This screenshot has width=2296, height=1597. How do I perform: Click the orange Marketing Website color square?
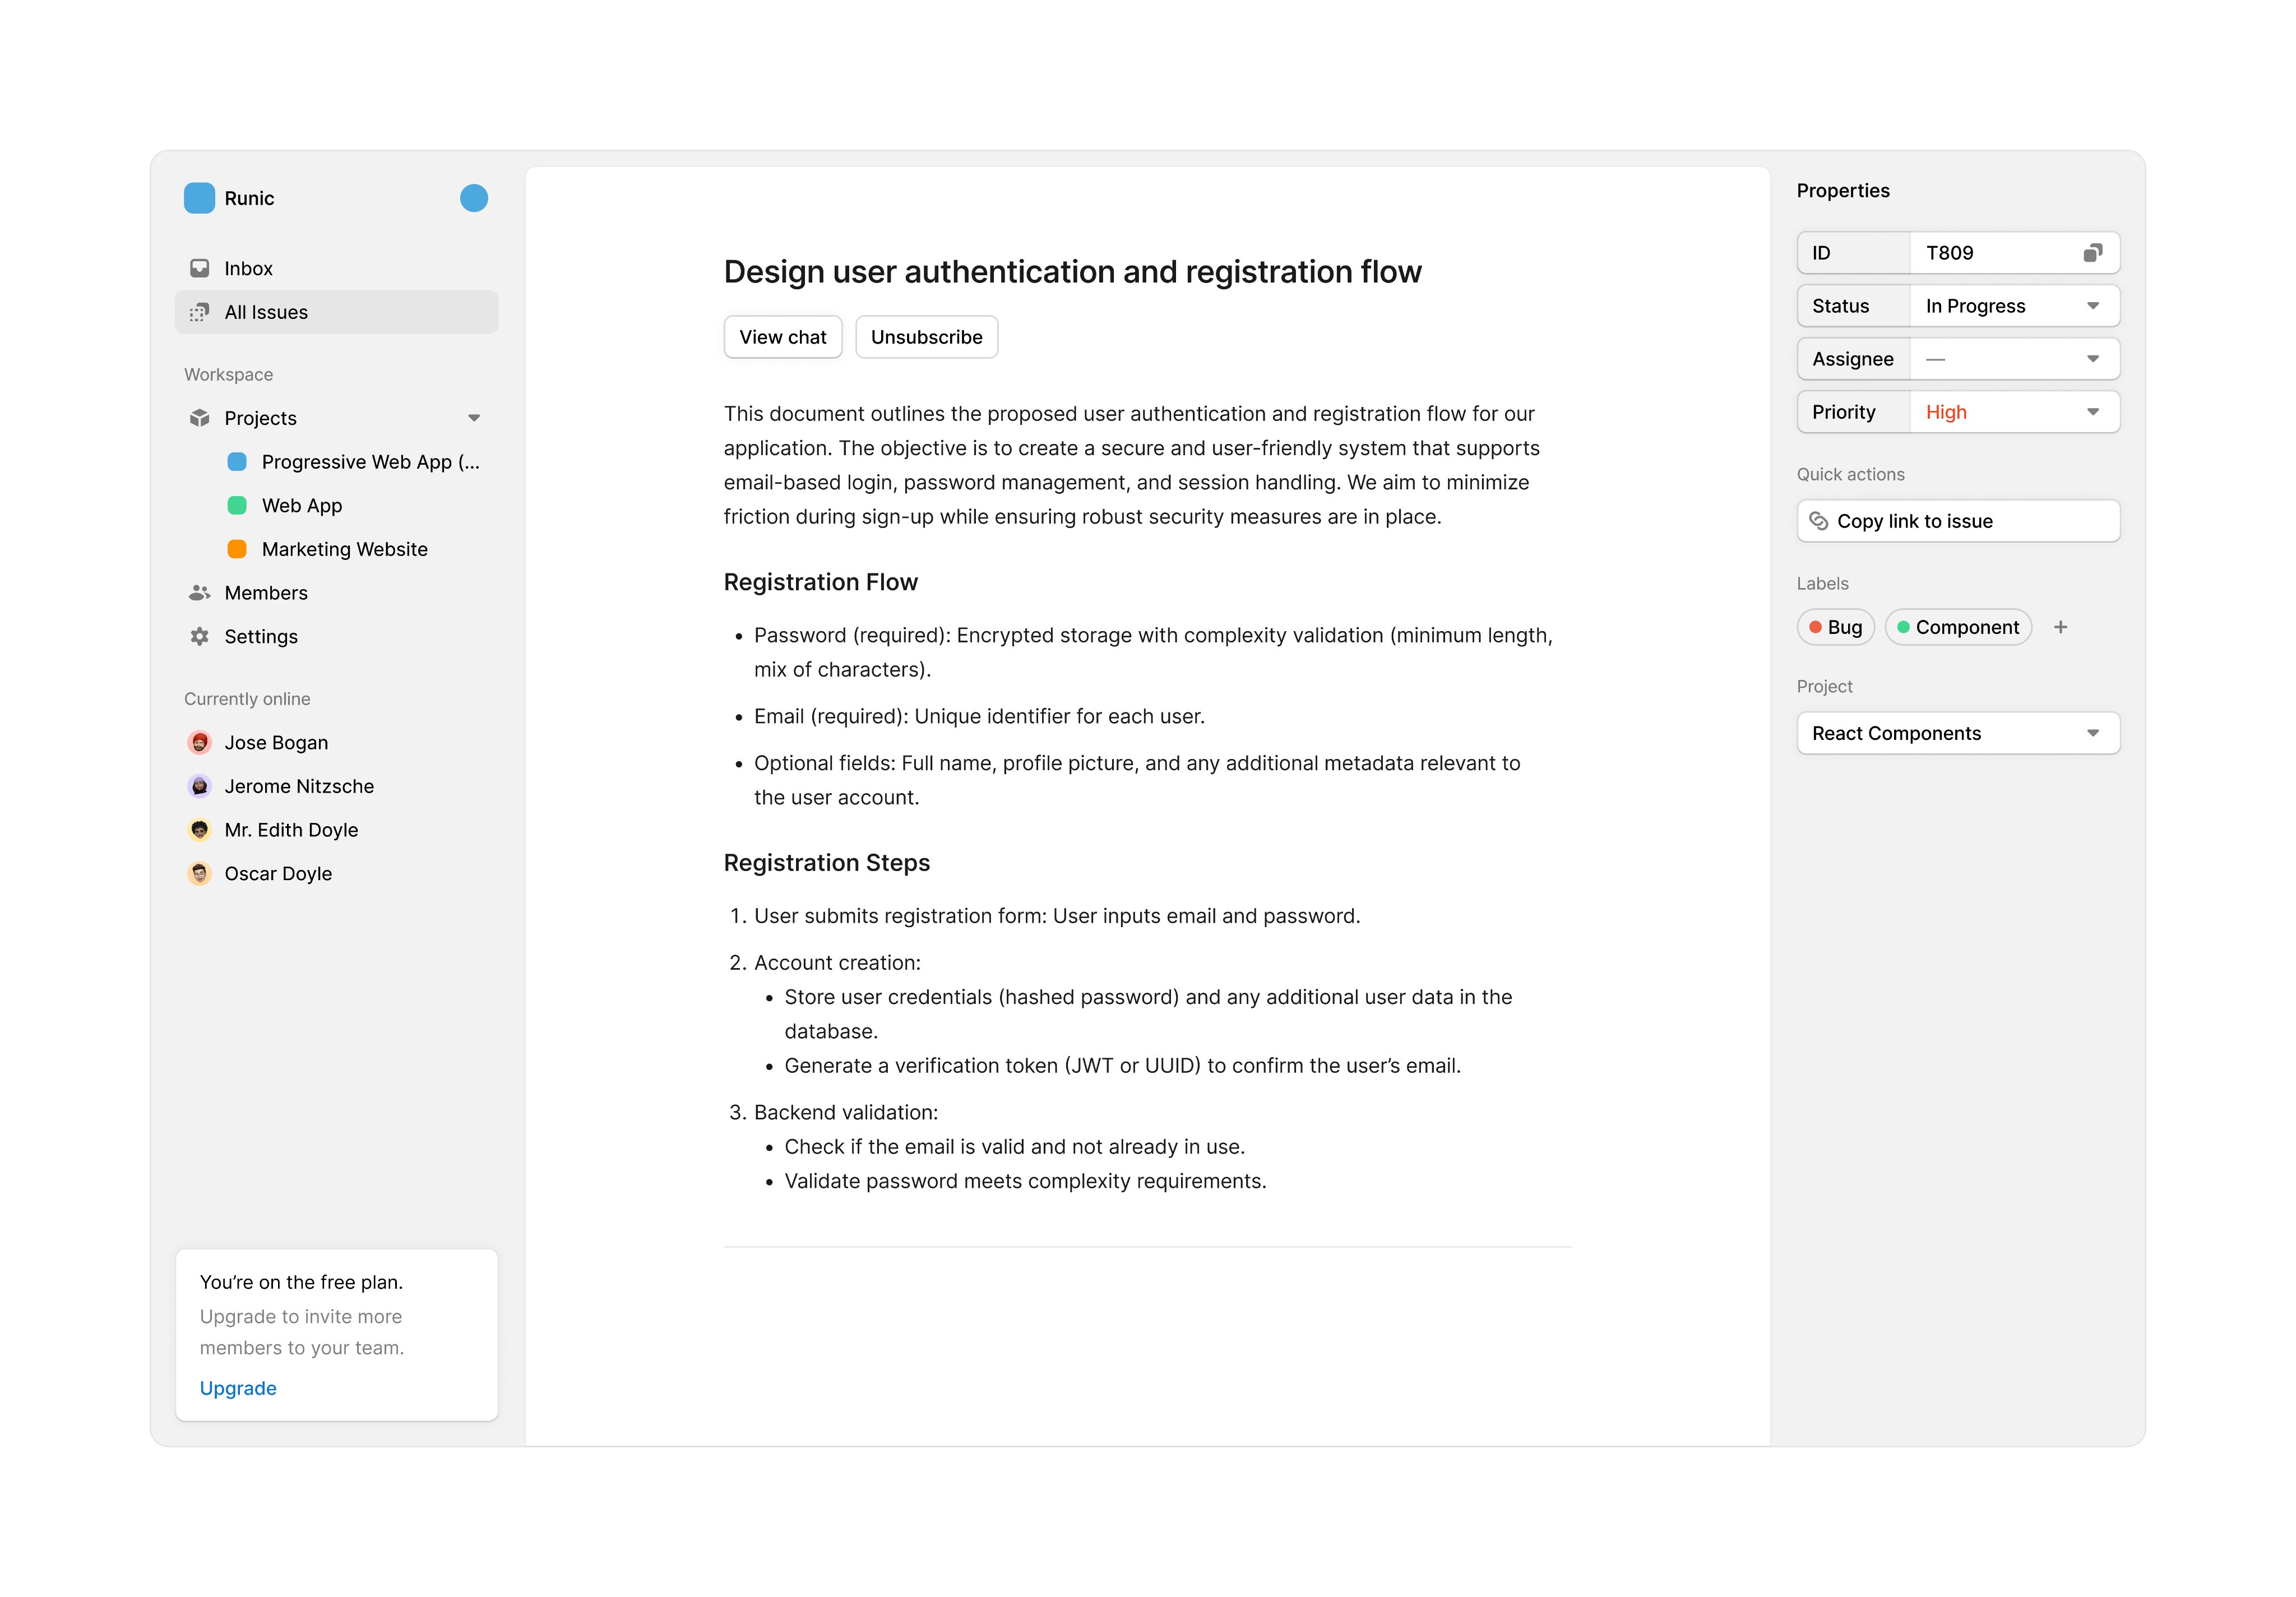[x=237, y=549]
